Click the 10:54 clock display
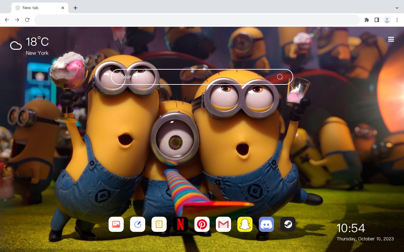 [351, 228]
